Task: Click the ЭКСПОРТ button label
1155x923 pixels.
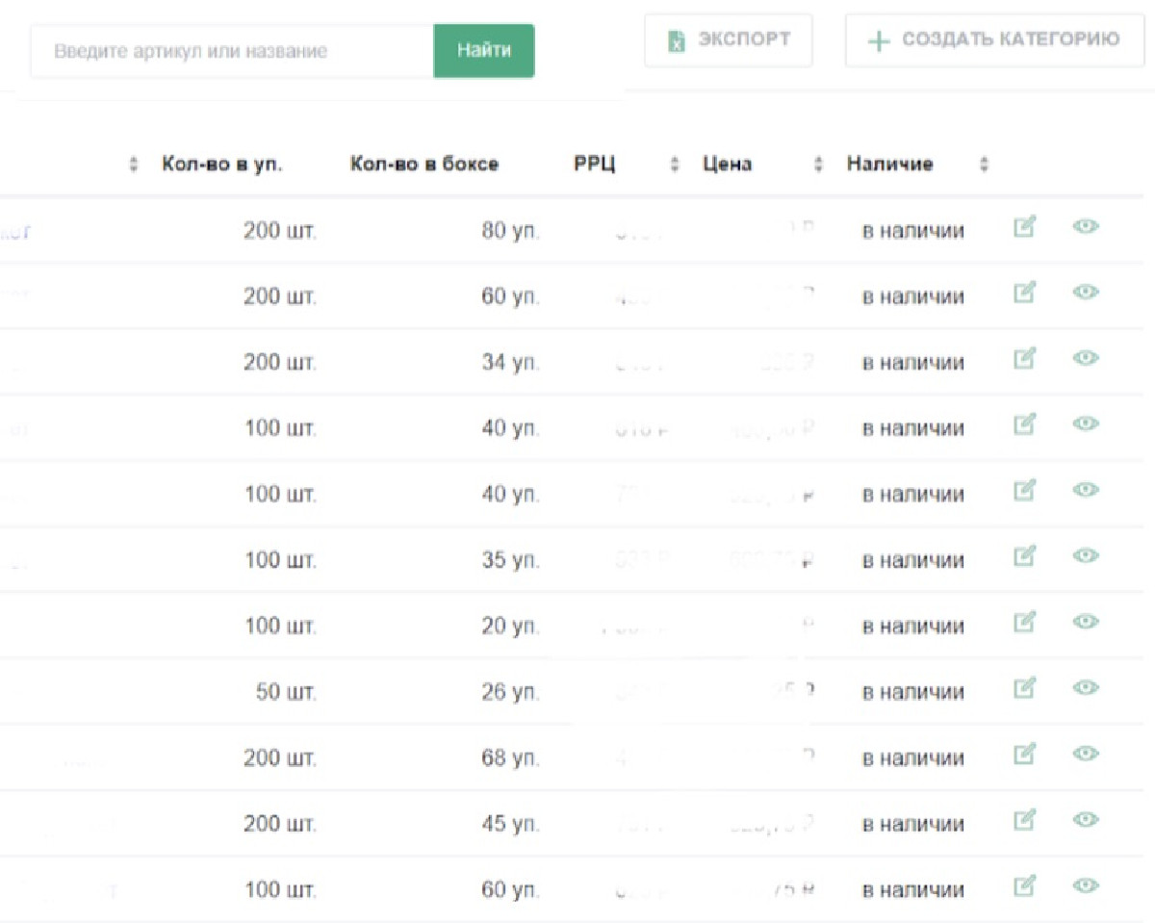Action: [x=744, y=39]
